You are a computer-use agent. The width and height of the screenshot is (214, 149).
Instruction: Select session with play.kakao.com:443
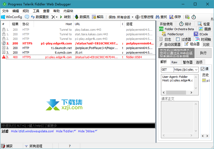pos(78,30)
